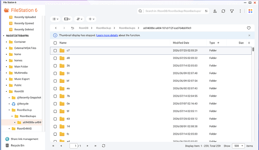Expand the Multimedia folder arrow

(6, 73)
